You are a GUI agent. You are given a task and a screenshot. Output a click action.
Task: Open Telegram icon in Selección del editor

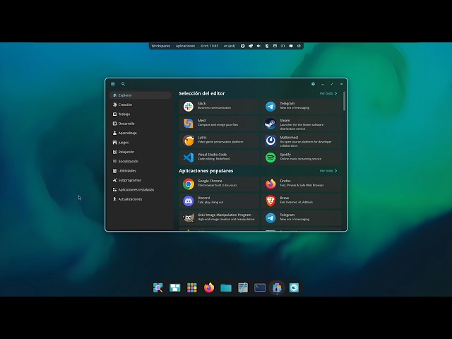coord(270,107)
